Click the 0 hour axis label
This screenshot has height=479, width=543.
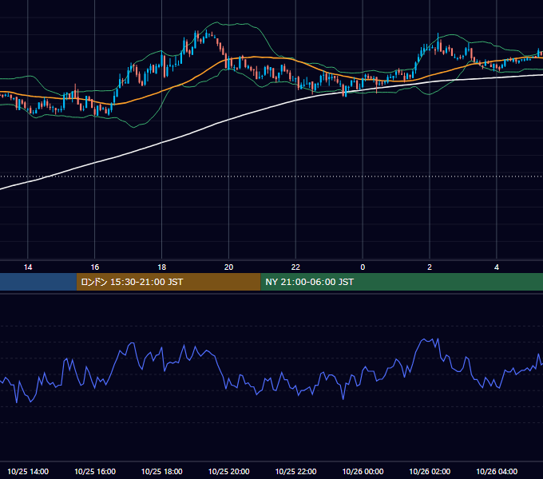363,267
